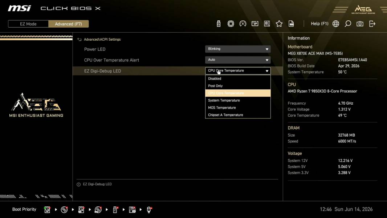Screen dimensions: 387x218
Task: Open the Power LED dropdown set to Blinking
Action: [238, 49]
